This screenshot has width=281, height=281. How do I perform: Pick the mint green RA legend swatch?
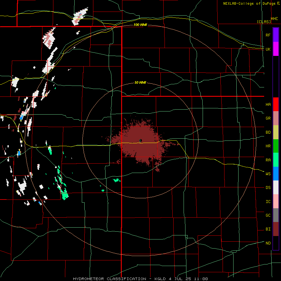click(276, 160)
